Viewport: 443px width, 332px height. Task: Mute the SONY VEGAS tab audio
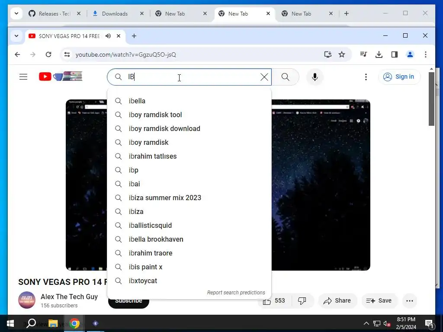pyautogui.click(x=108, y=36)
